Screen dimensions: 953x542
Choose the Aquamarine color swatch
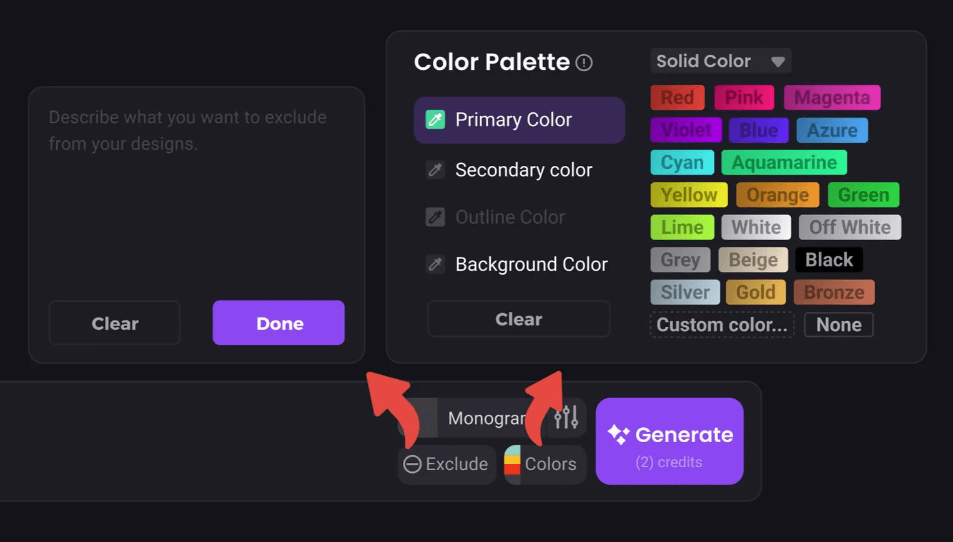coord(784,163)
